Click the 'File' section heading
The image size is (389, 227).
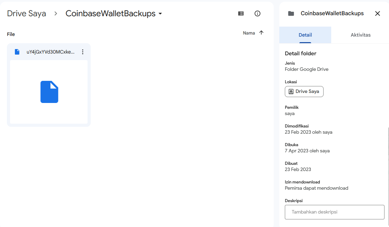point(11,34)
